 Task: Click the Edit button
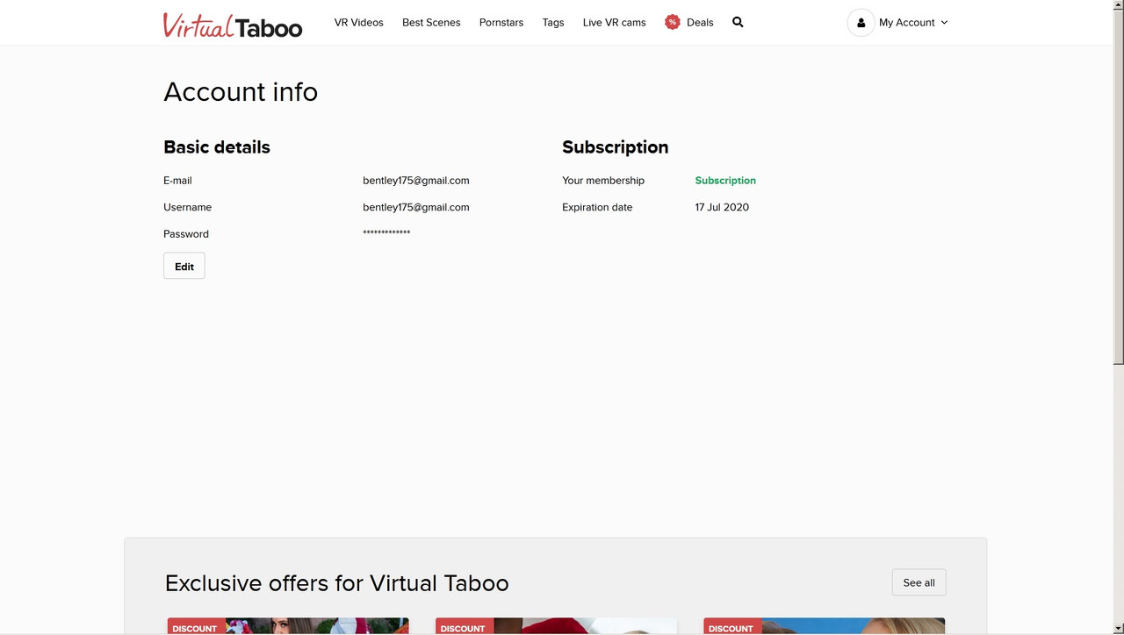click(184, 266)
